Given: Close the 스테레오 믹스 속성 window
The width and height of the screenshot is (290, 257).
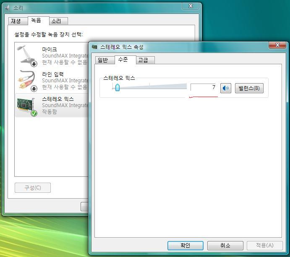Looking at the screenshot, I should tap(277, 45).
